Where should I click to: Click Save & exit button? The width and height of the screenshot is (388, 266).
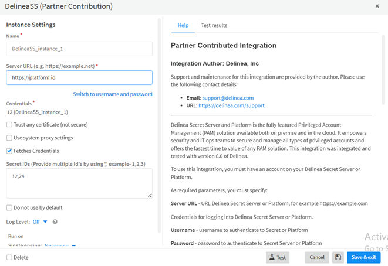coord(363,257)
